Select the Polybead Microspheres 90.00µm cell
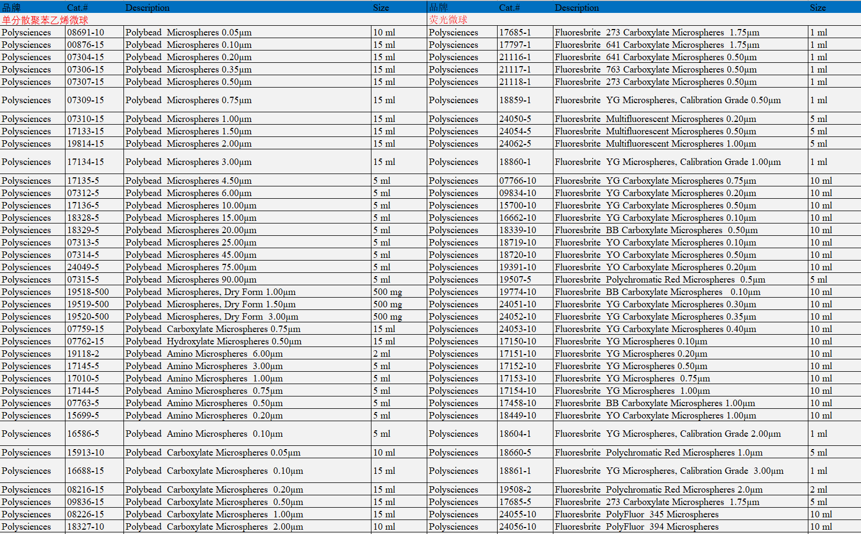The width and height of the screenshot is (861, 534). coord(191,279)
